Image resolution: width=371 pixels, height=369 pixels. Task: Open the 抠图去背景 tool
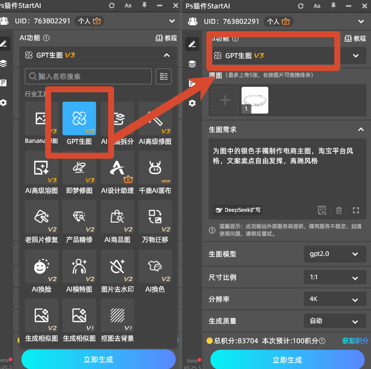coord(118,315)
